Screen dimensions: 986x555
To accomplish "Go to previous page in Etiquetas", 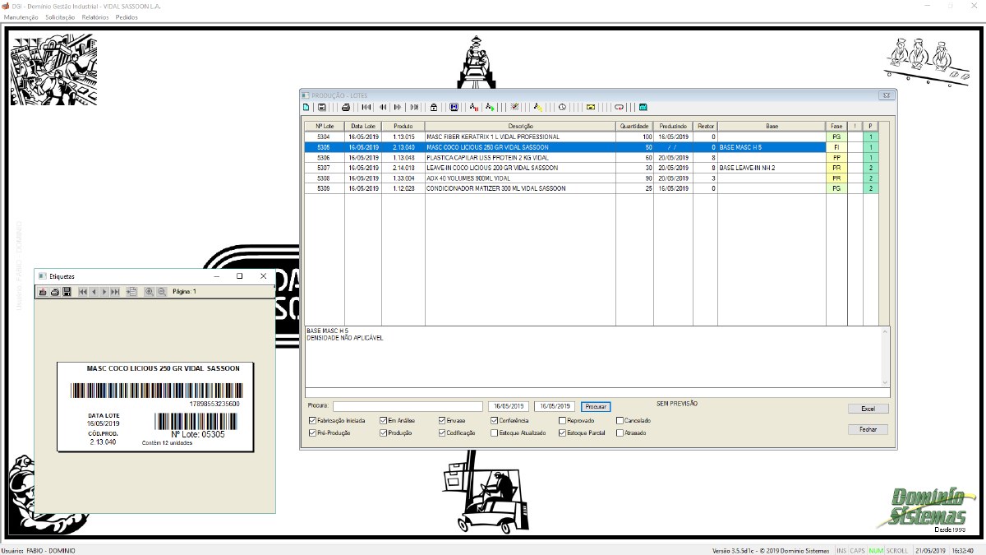I will coord(94,291).
